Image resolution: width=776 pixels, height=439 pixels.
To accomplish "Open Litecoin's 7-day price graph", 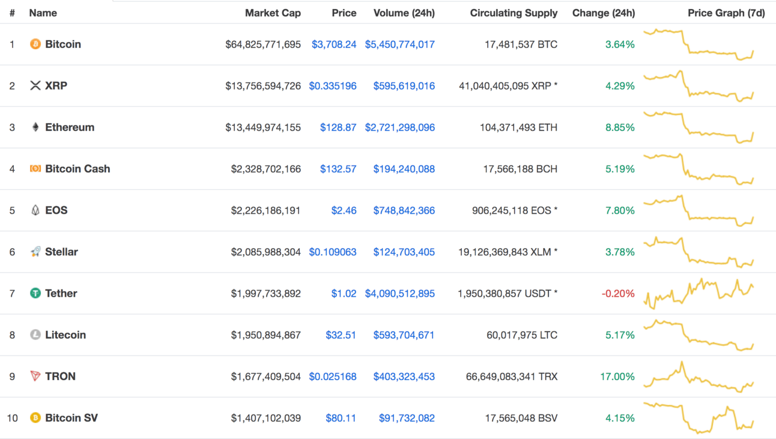I will pos(699,335).
